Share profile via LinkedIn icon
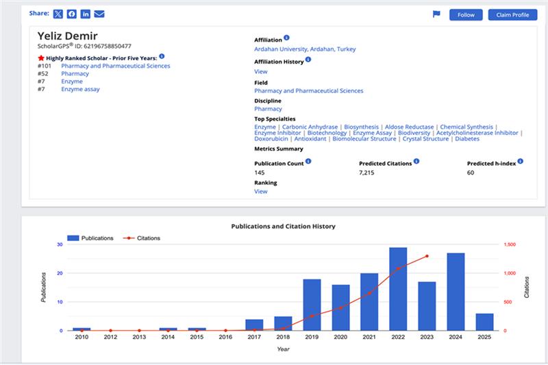Image resolution: width=548 pixels, height=365 pixels. pyautogui.click(x=85, y=14)
